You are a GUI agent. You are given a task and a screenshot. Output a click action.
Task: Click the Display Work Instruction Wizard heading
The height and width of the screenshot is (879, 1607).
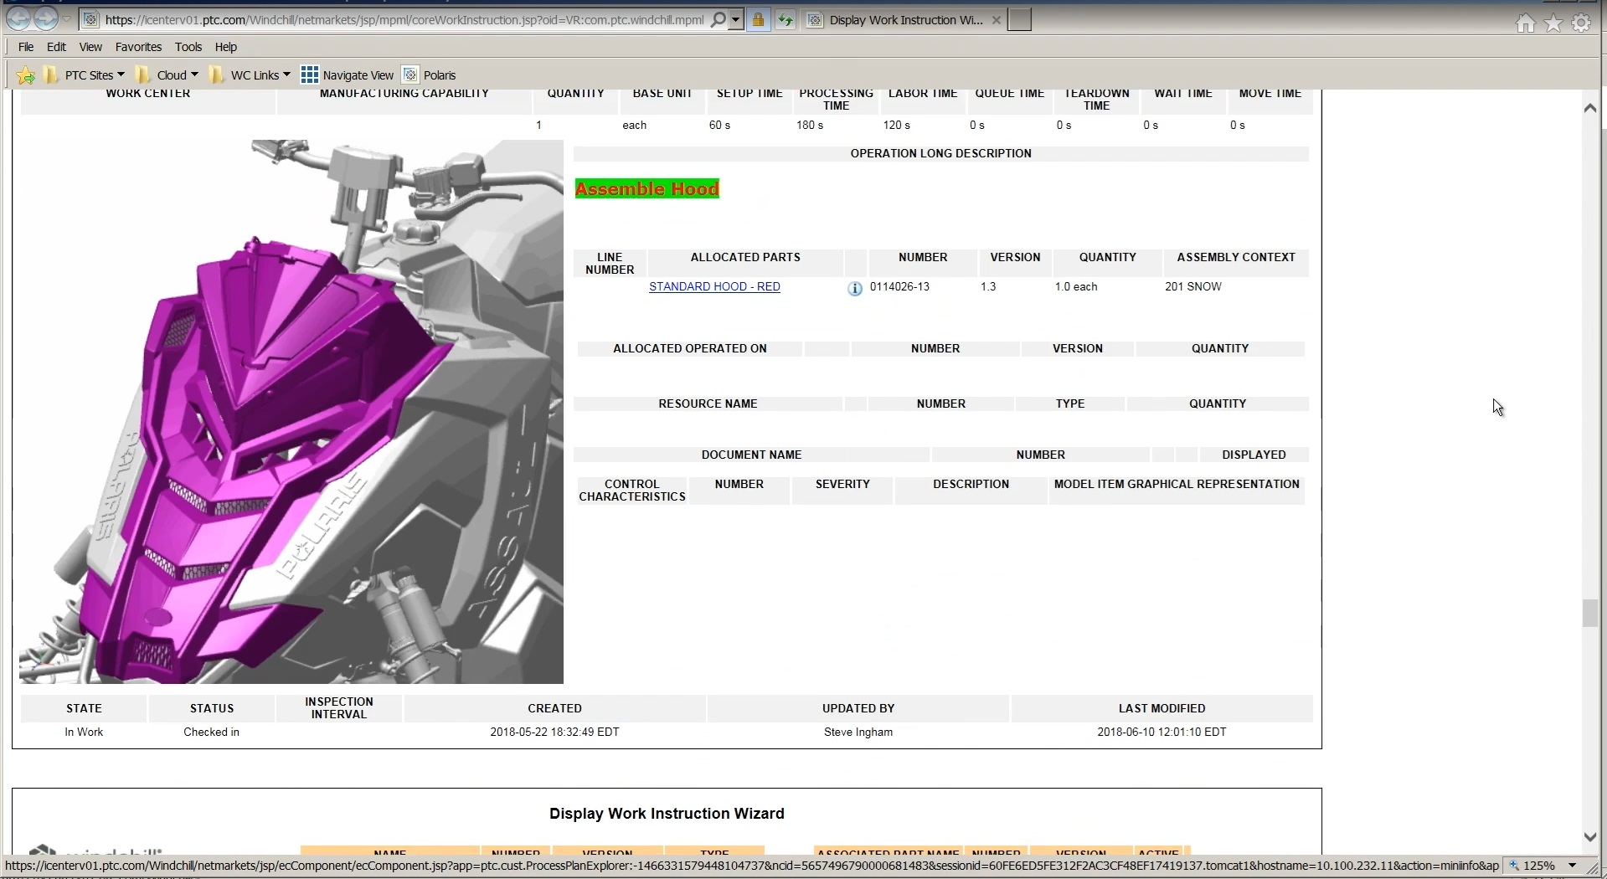pyautogui.click(x=667, y=814)
